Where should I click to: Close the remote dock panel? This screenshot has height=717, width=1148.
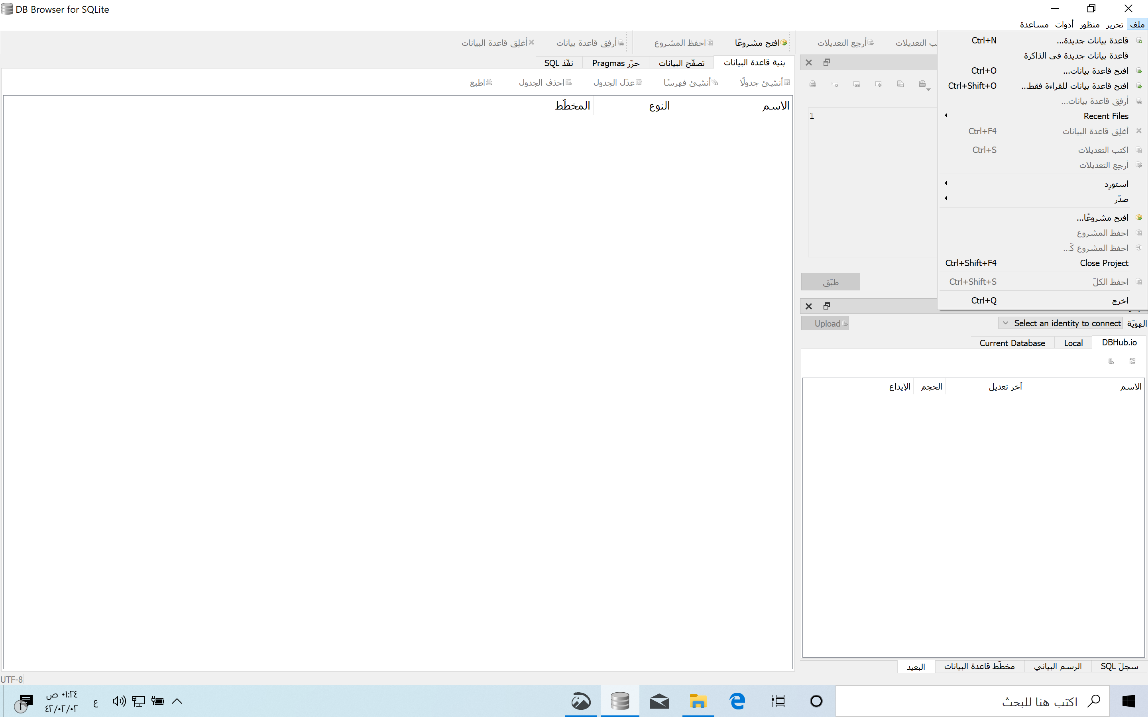(809, 306)
